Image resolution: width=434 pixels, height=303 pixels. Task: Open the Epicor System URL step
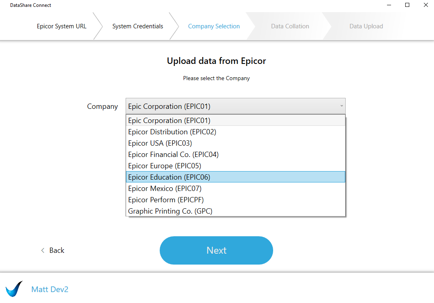(62, 26)
